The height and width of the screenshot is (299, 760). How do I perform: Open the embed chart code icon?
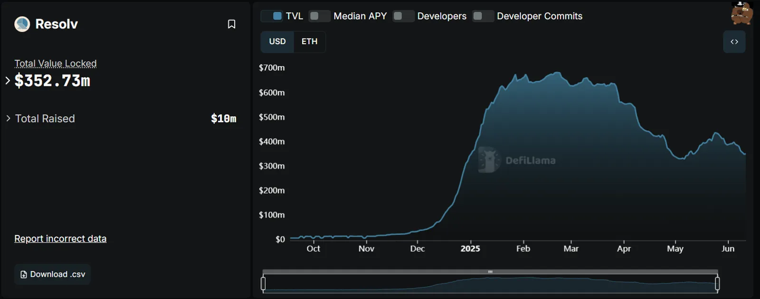(734, 42)
